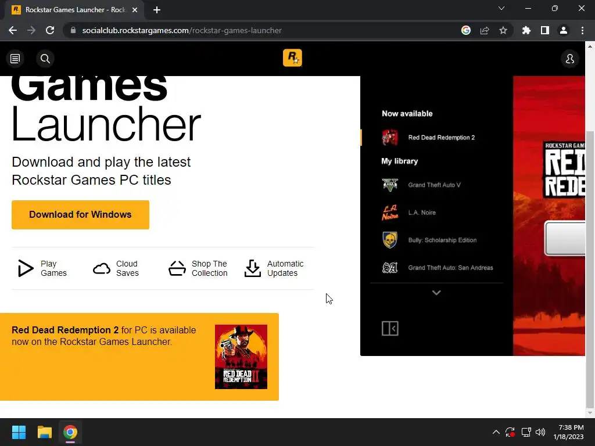Close the Rockstar Games Launcher tab
This screenshot has height=446, width=595.
click(x=135, y=10)
